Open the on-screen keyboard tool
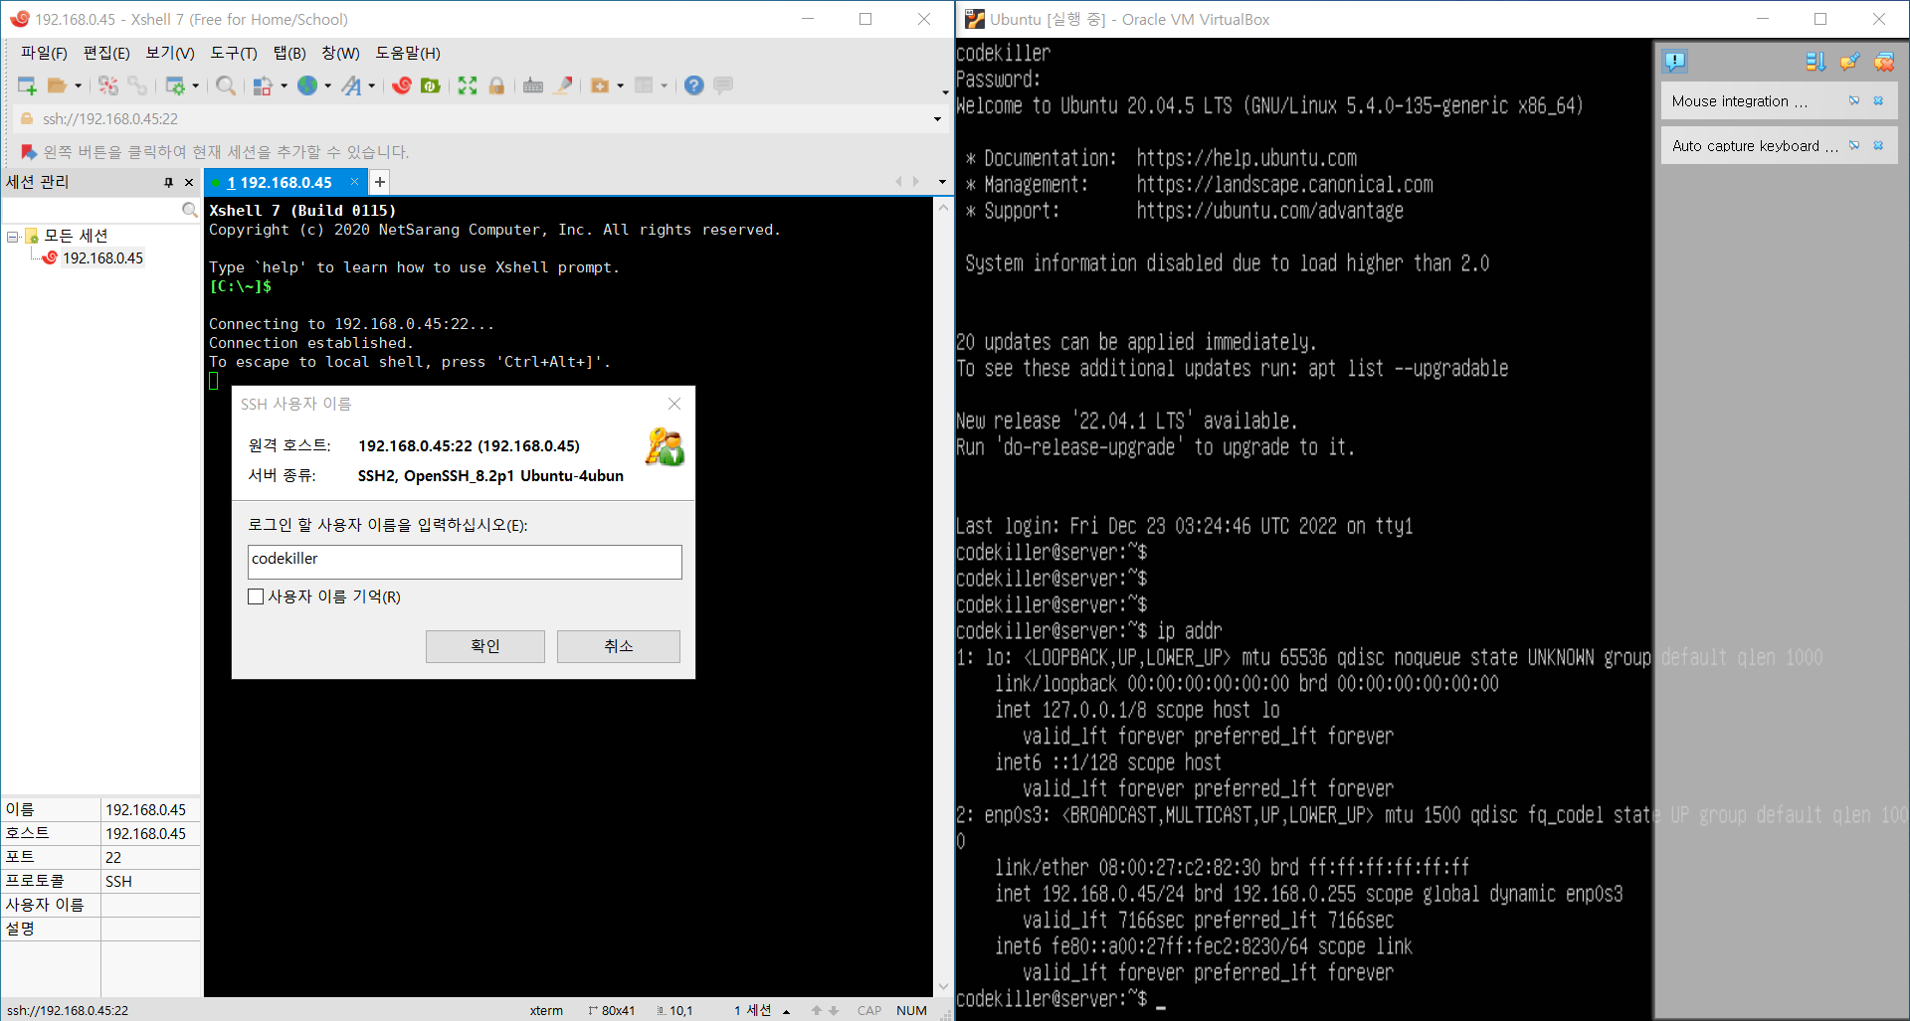 tap(533, 85)
